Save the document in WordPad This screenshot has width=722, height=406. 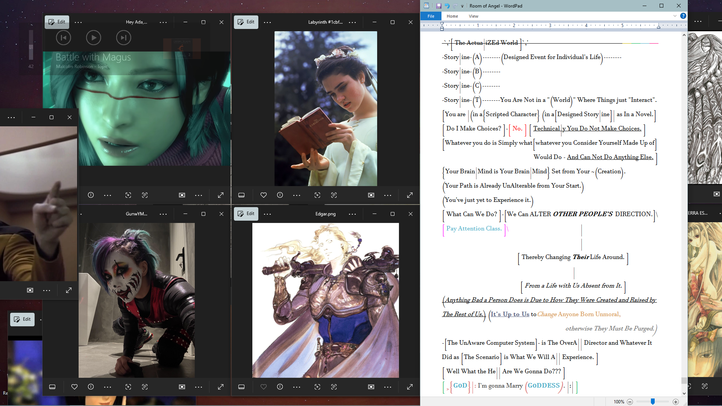(x=438, y=6)
